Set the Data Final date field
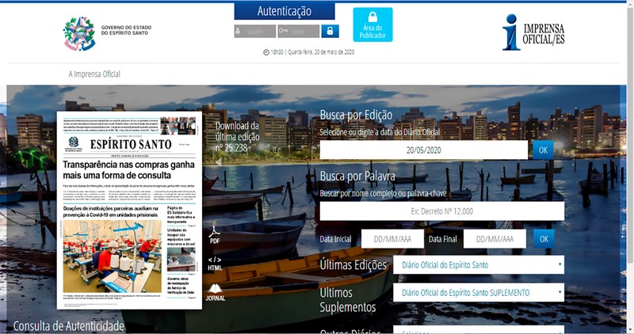This screenshot has width=634, height=334. (x=495, y=239)
